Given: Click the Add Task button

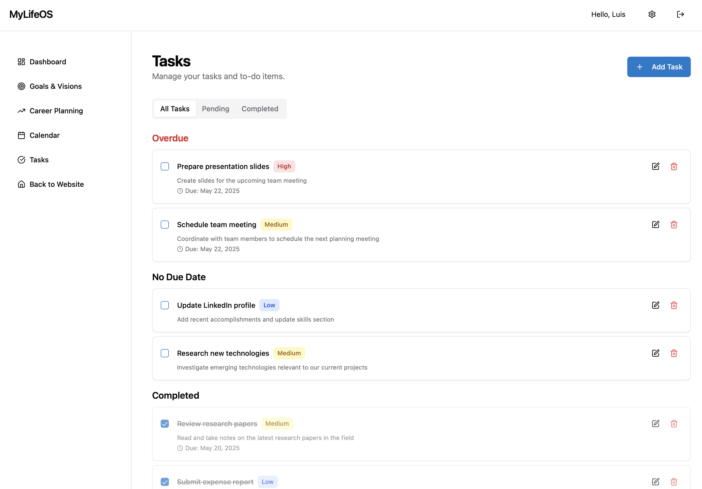Looking at the screenshot, I should pos(659,67).
